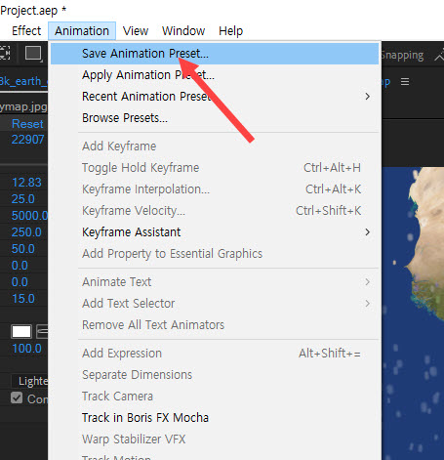Select the rectangle shape tool icon
Image resolution: width=444 pixels, height=460 pixels.
33,53
